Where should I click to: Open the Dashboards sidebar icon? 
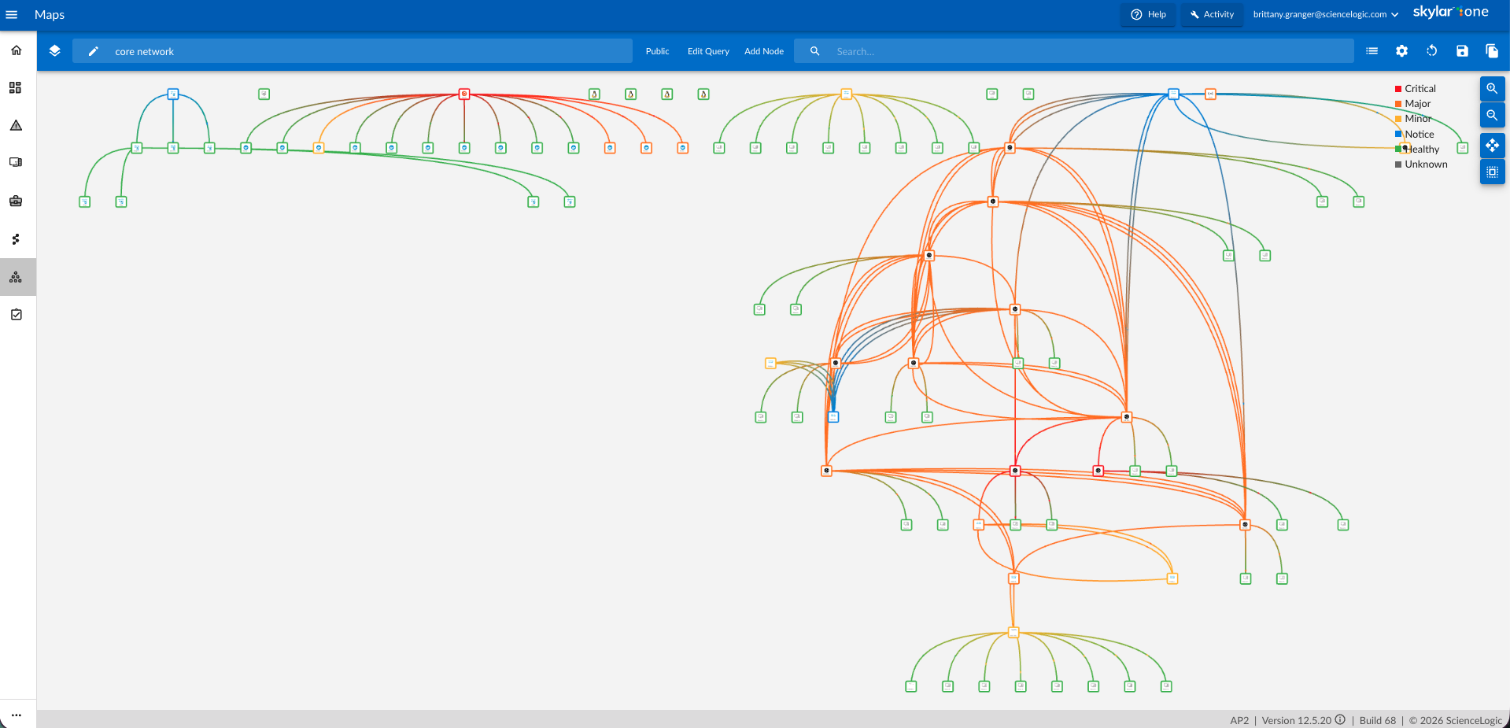click(16, 87)
